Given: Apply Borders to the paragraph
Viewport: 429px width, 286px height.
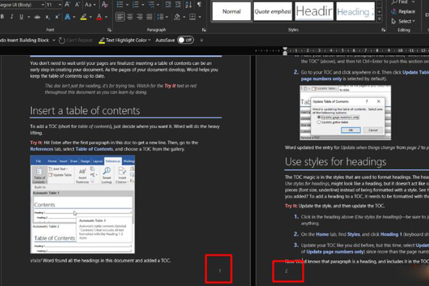Looking at the screenshot, I should pos(192,17).
